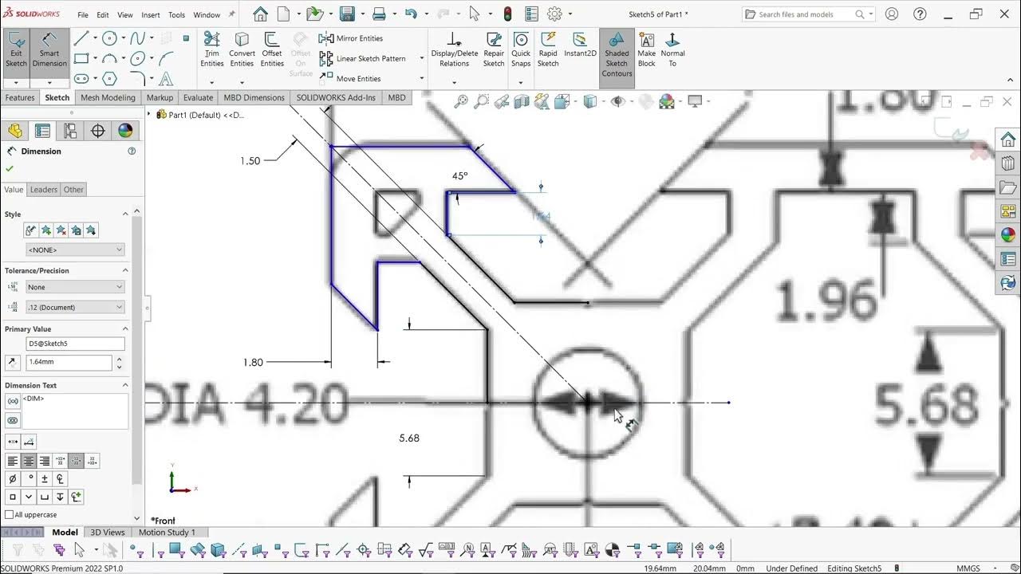Open Move Entities dropdown arrow
Viewport: 1021px width, 574px height.
[422, 78]
